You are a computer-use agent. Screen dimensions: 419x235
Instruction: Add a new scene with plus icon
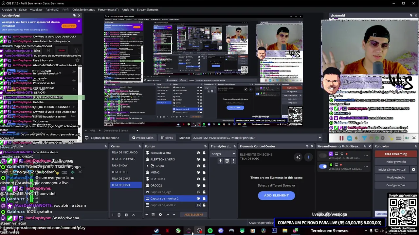pyautogui.click(x=113, y=215)
